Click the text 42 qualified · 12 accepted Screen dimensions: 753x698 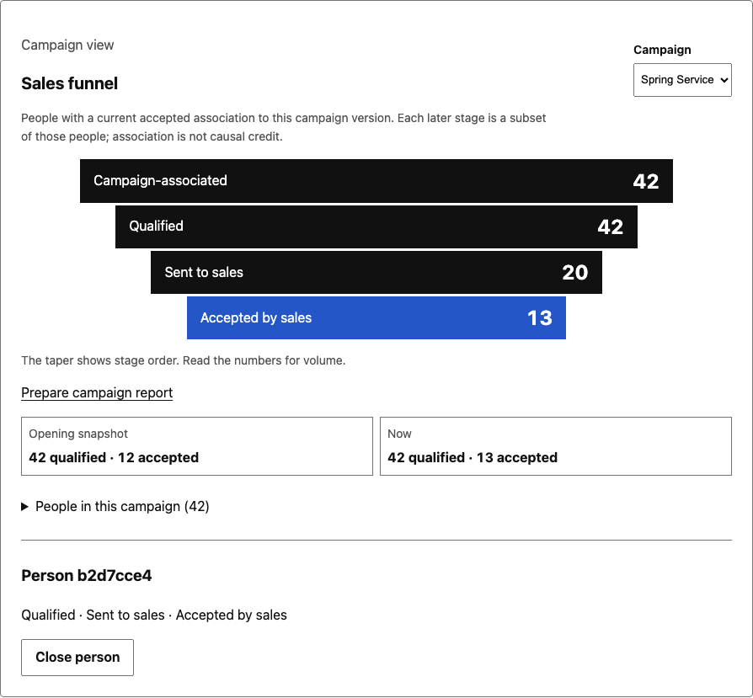(114, 457)
